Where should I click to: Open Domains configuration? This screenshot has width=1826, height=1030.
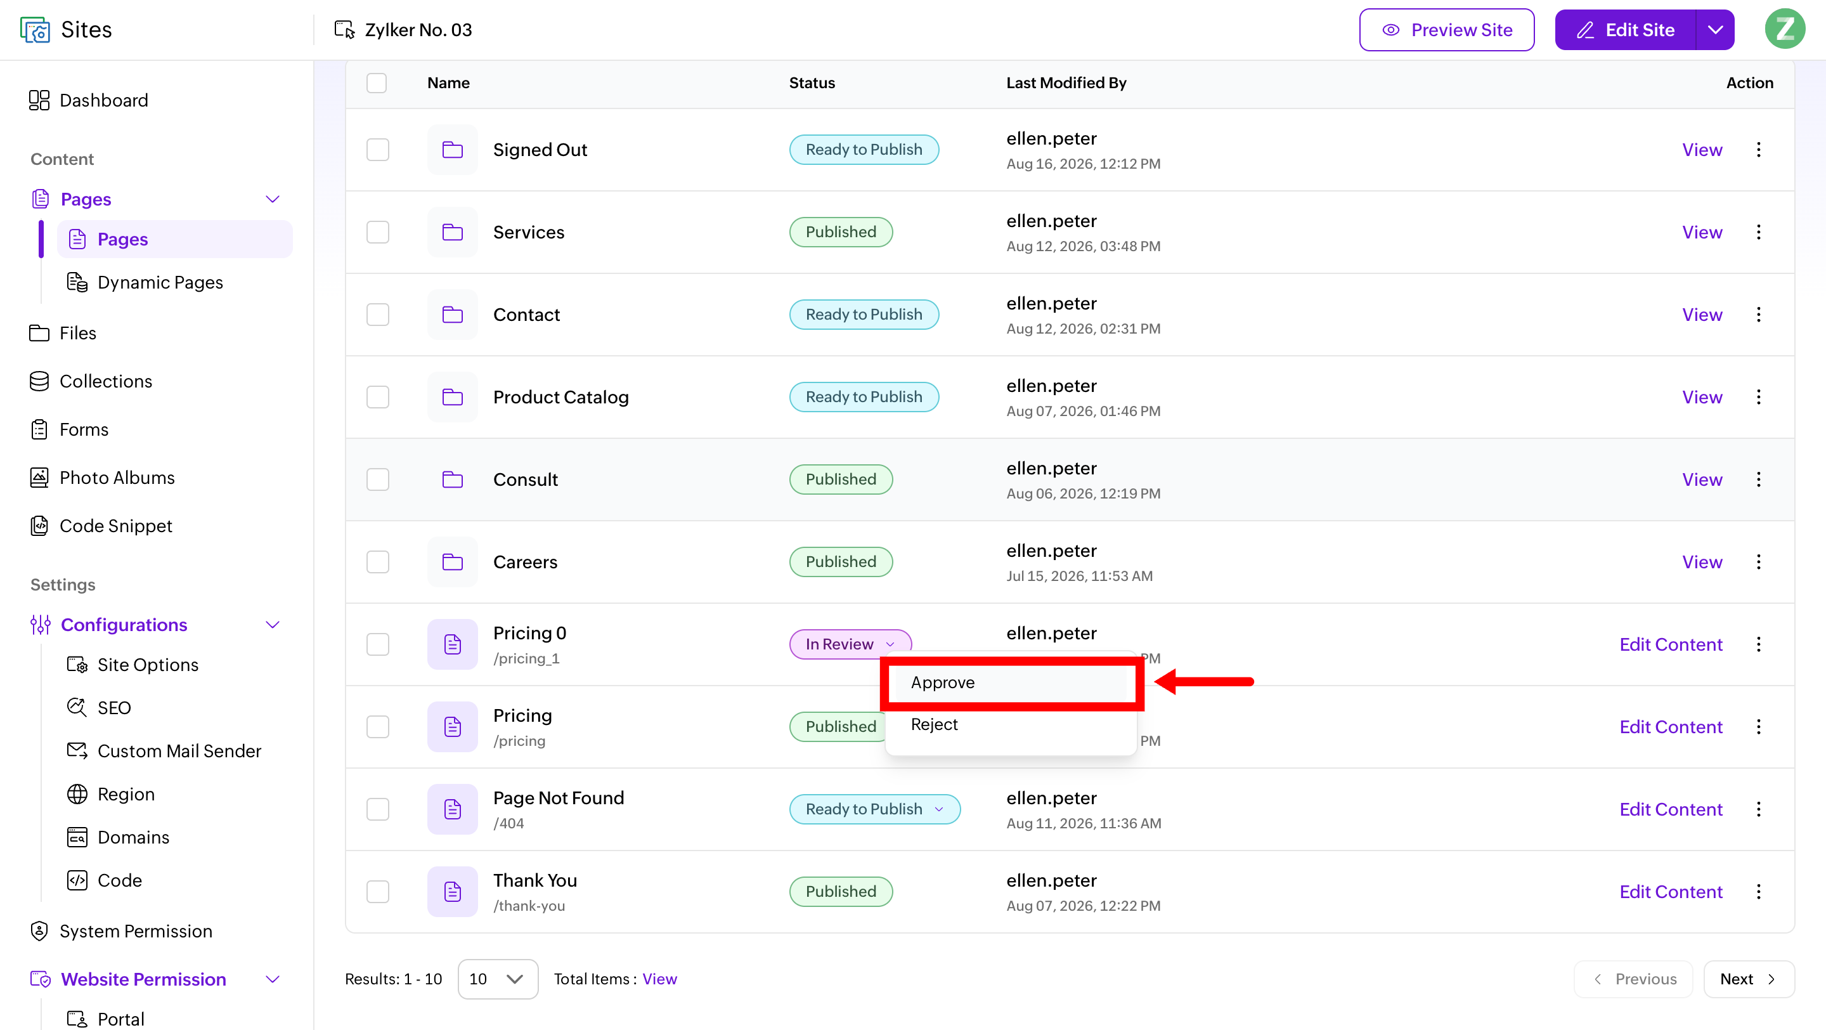point(118,837)
